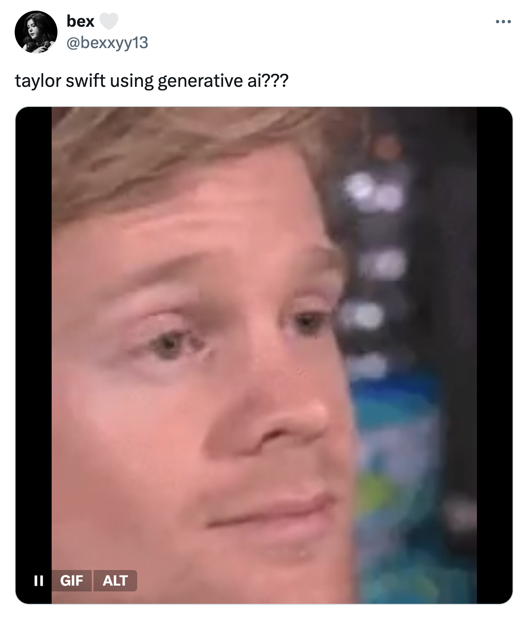521x619 pixels.
Task: Open the @bexxyy13 handle link
Action: pos(107,43)
